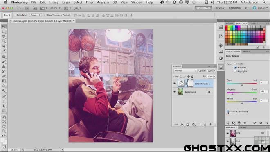Open the Filter menu
The width and height of the screenshot is (270, 152).
pyautogui.click(x=90, y=2)
